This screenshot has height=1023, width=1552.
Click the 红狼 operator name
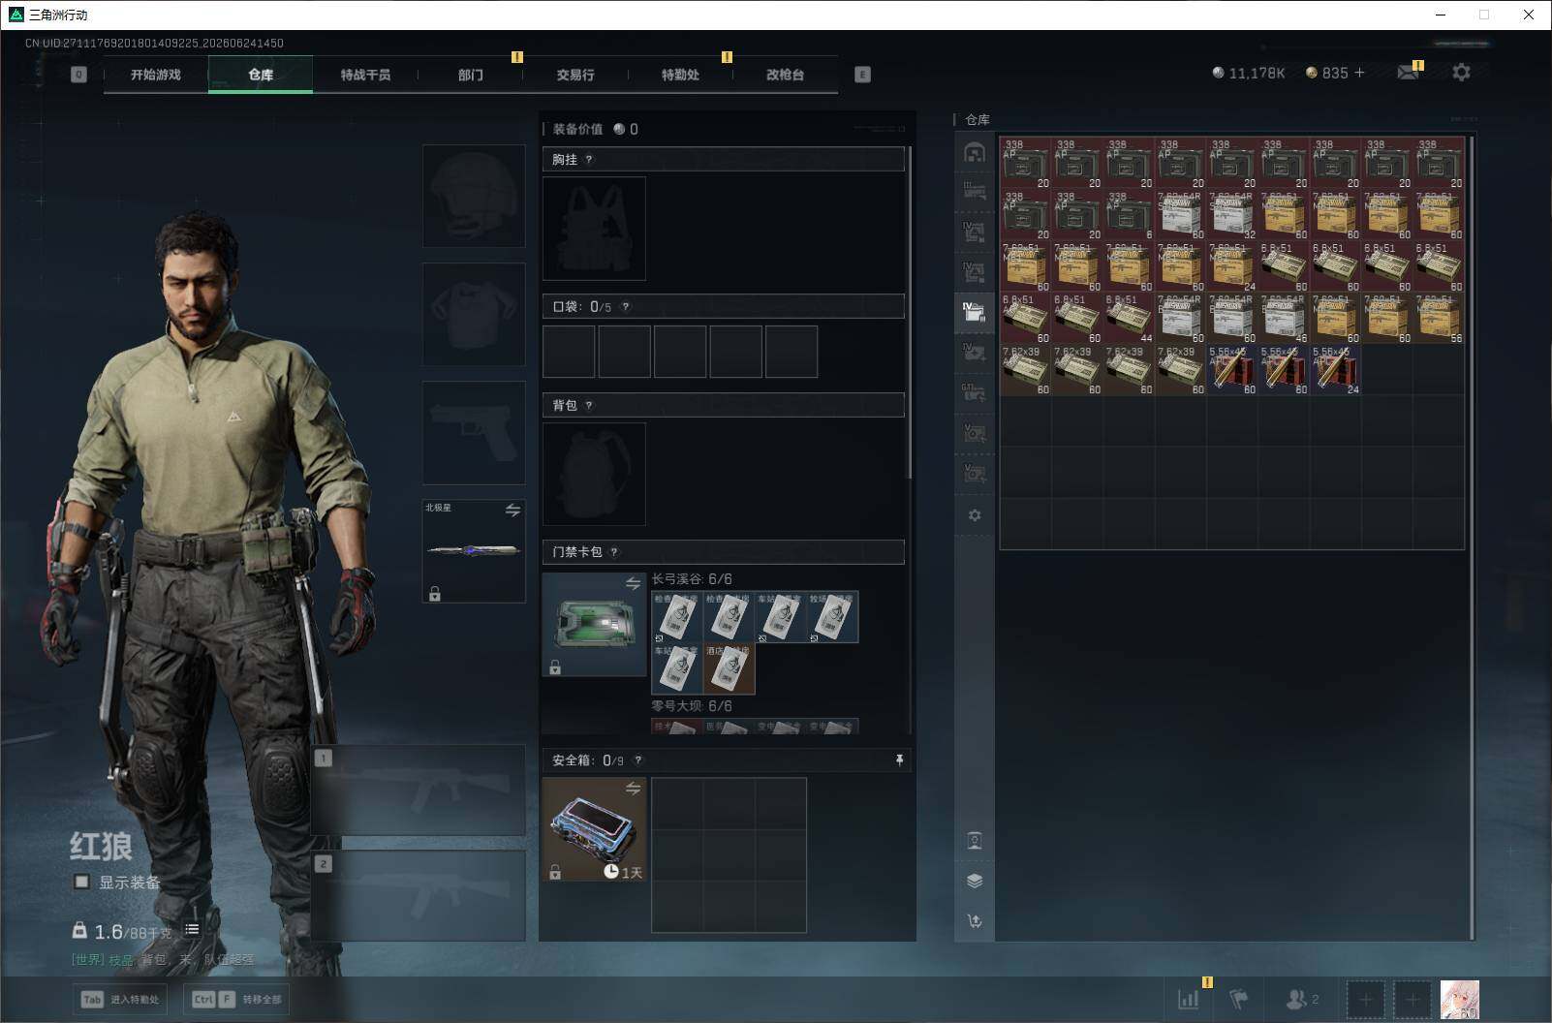point(101,847)
